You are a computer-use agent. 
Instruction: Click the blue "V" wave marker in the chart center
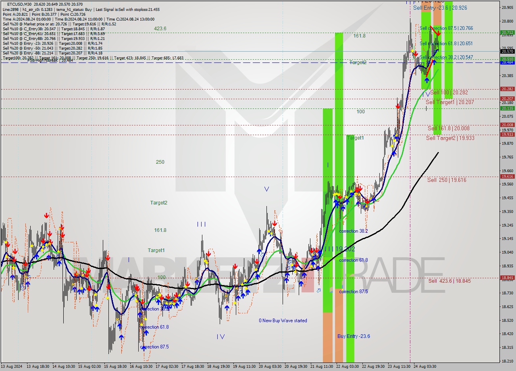pos(266,188)
